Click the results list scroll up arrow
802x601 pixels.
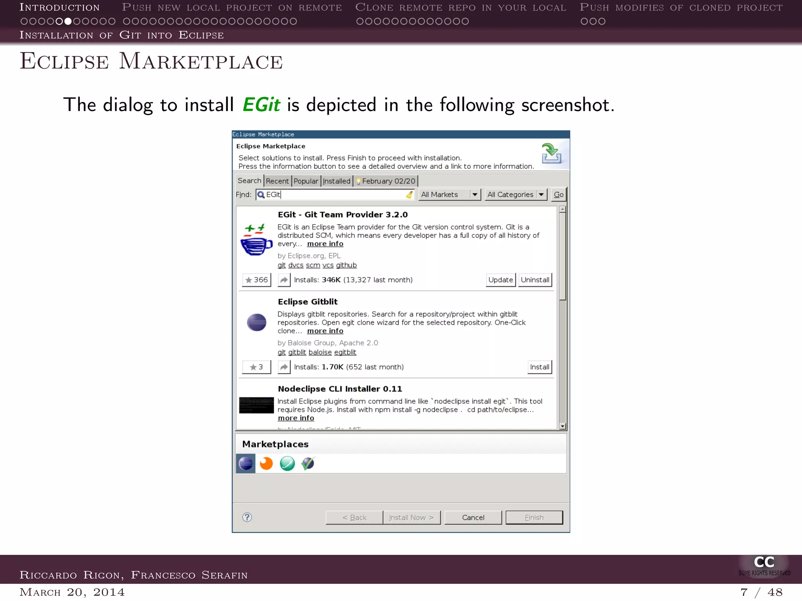pyautogui.click(x=562, y=209)
